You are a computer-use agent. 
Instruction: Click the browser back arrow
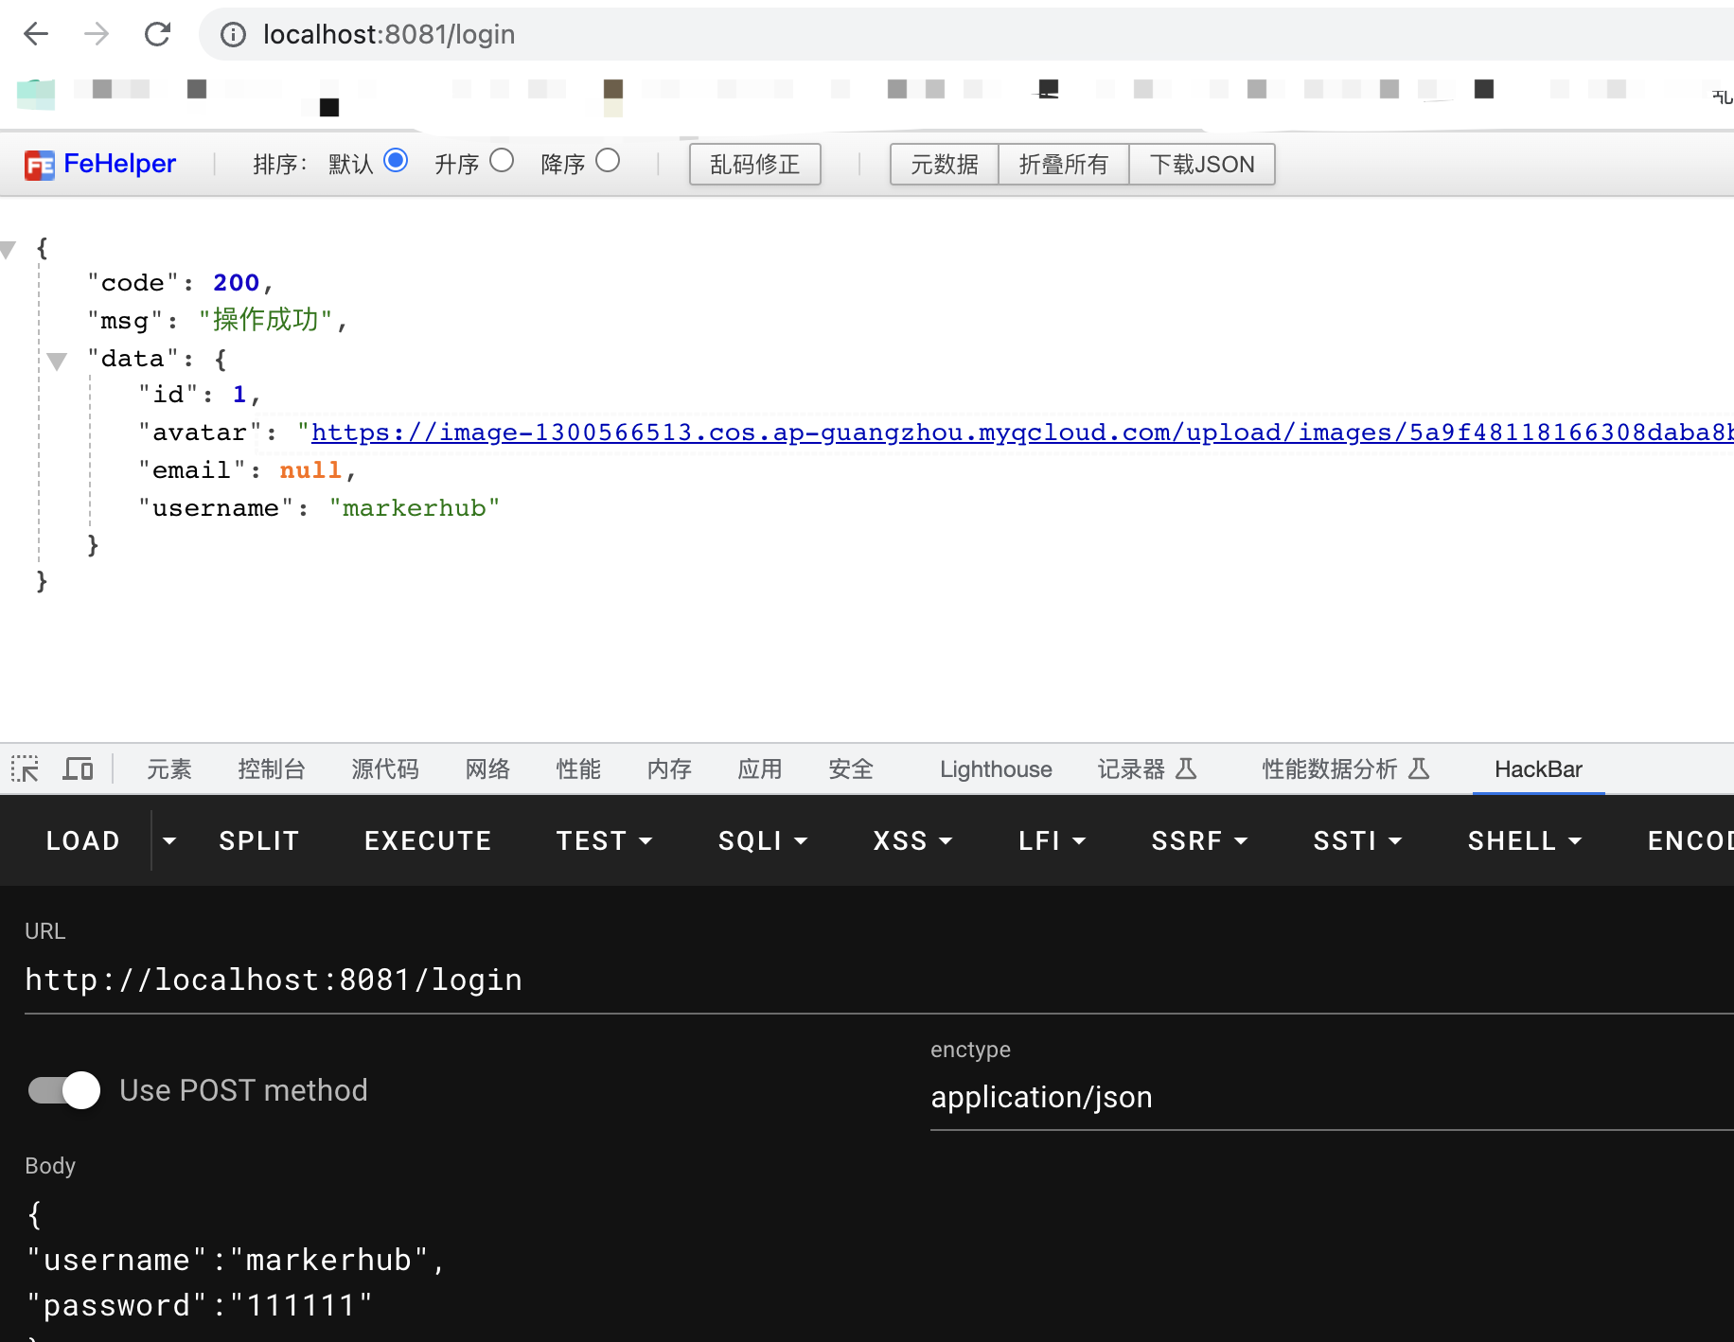pos(36,35)
